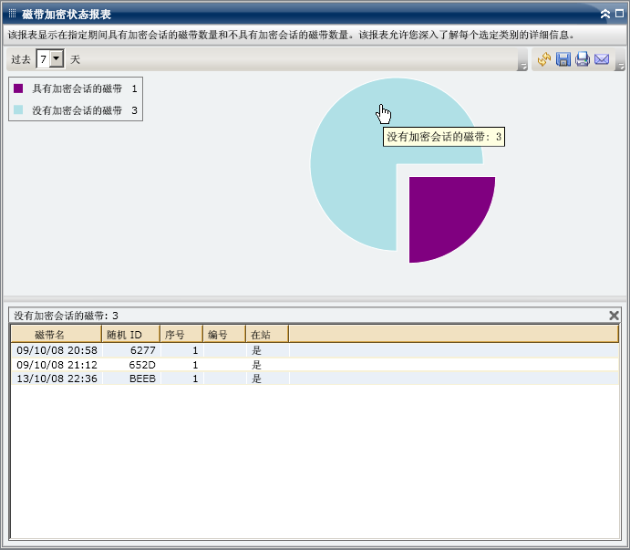Close the detail table with X icon

(614, 315)
